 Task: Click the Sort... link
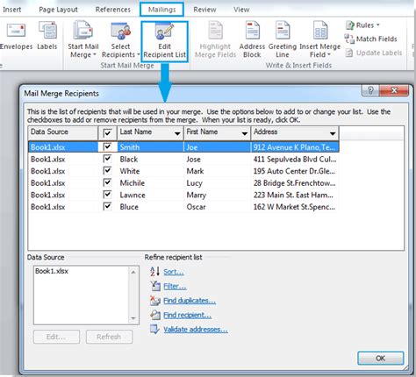pyautogui.click(x=174, y=272)
